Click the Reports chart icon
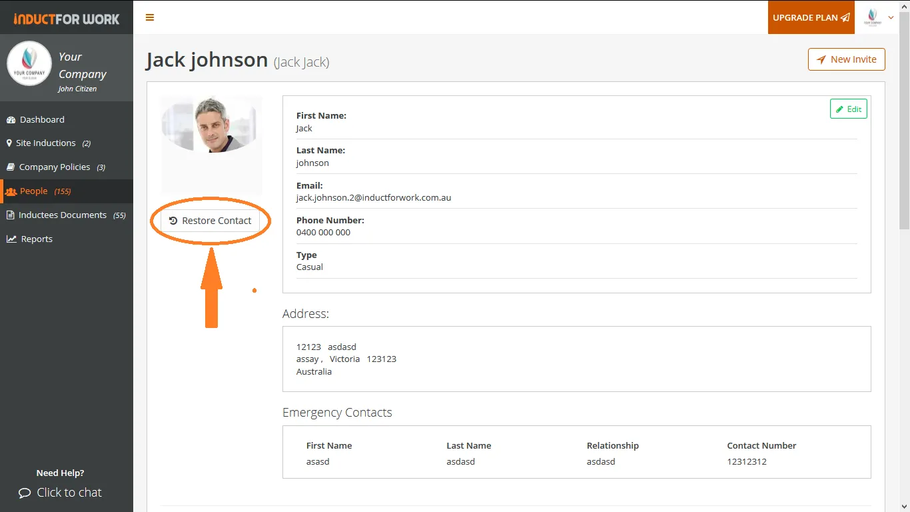Screen dimensions: 910x512 click(11, 239)
